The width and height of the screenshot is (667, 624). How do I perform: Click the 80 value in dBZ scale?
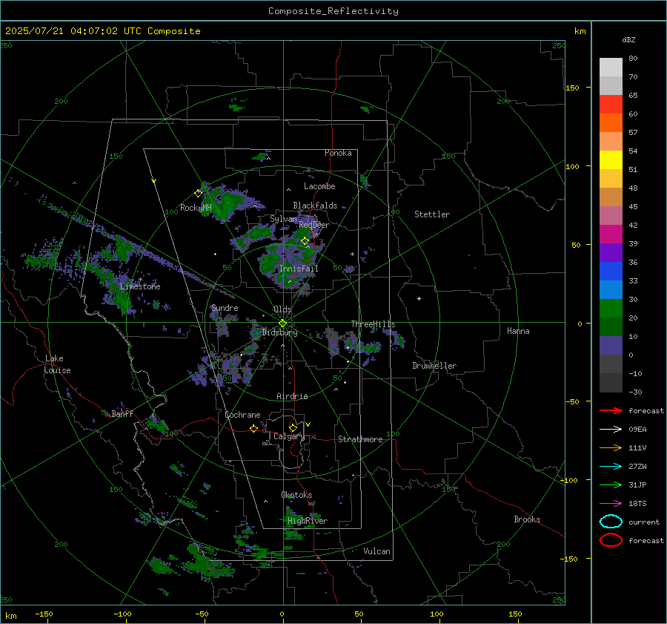pos(633,59)
